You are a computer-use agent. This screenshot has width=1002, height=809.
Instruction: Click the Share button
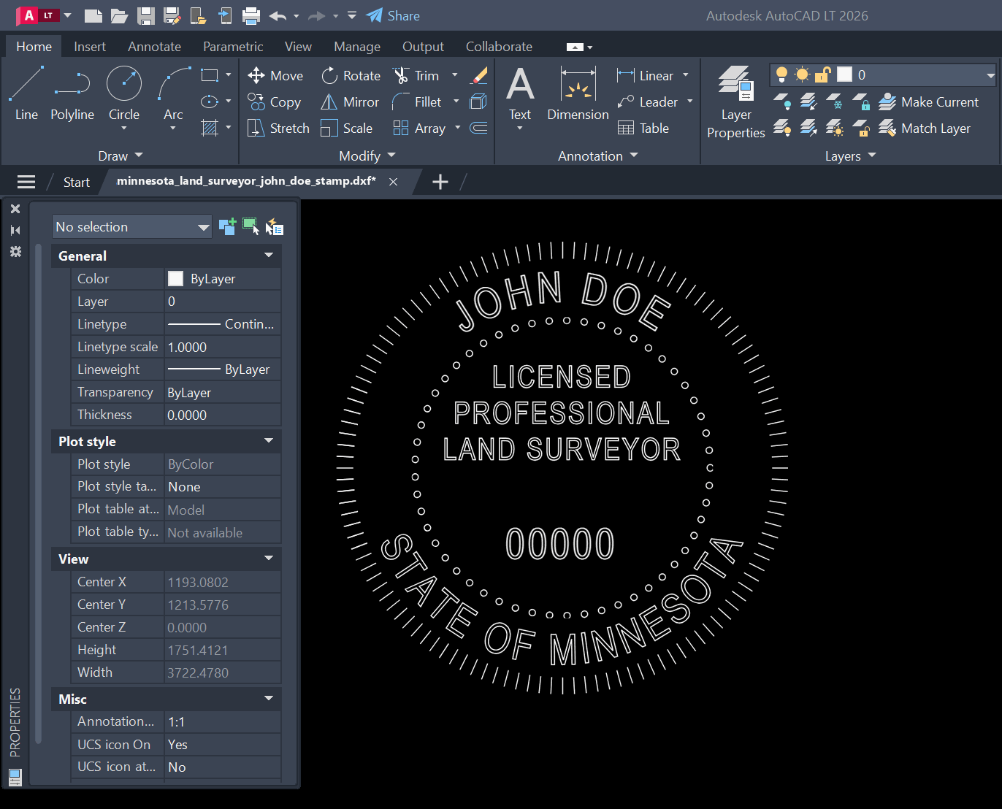coord(393,15)
